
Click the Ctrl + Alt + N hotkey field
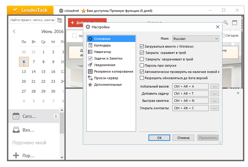tap(190, 101)
